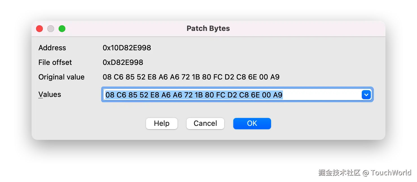This screenshot has height=182, width=417.
Task: Click the file offset 0xD82E998 value
Action: point(123,62)
